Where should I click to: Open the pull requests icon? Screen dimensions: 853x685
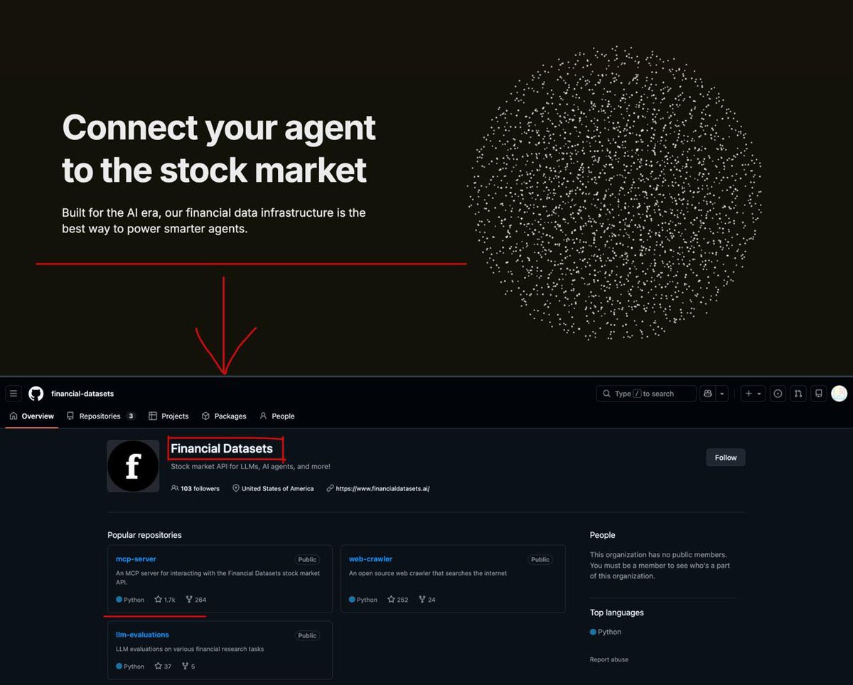point(798,394)
